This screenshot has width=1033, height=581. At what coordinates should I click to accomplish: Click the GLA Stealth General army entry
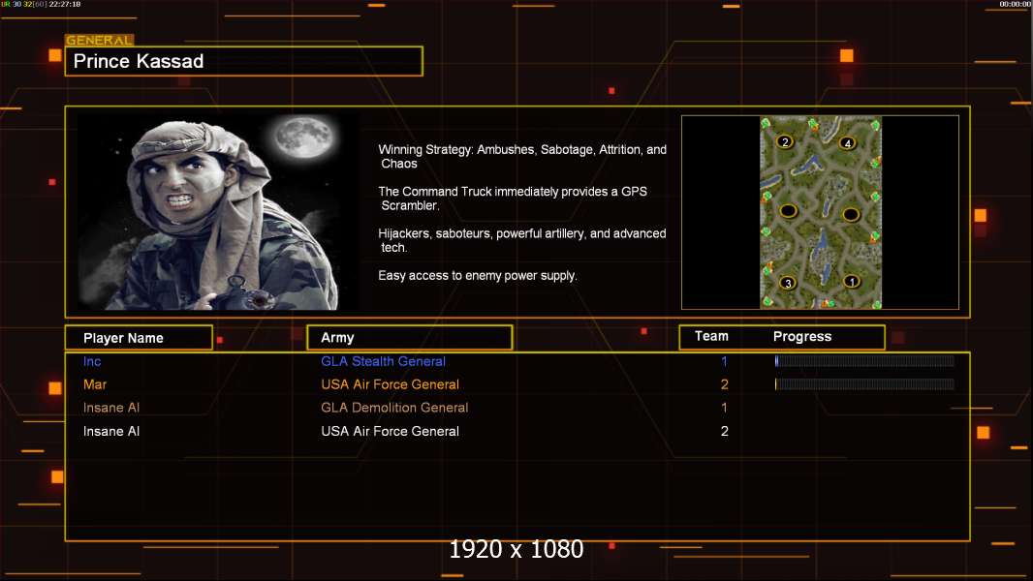click(x=383, y=361)
